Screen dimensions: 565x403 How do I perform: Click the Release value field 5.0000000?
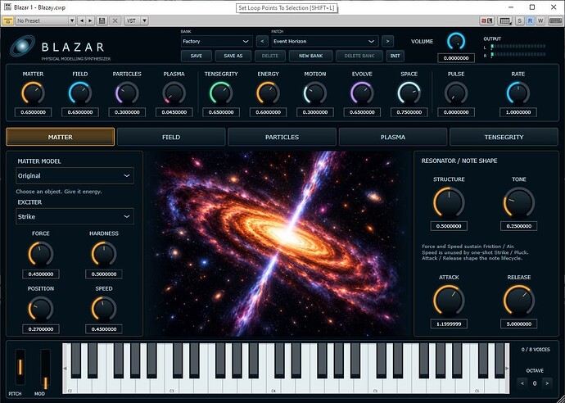click(x=519, y=324)
